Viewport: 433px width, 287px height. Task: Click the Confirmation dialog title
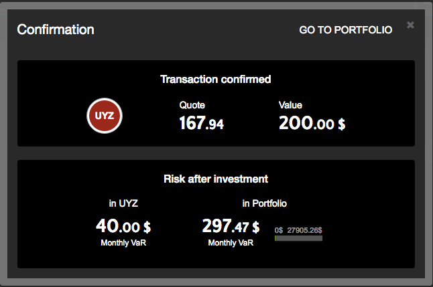(56, 29)
